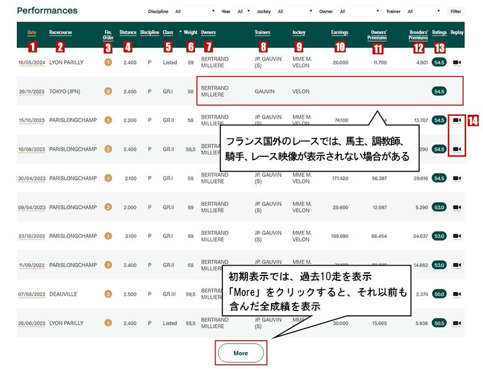This screenshot has width=483, height=369.
Task: Open the Discipline filter dropdown
Action: click(194, 11)
